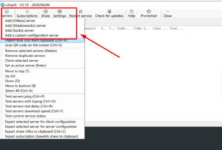
Task: Click the Promotion speaker icon
Action: click(149, 11)
